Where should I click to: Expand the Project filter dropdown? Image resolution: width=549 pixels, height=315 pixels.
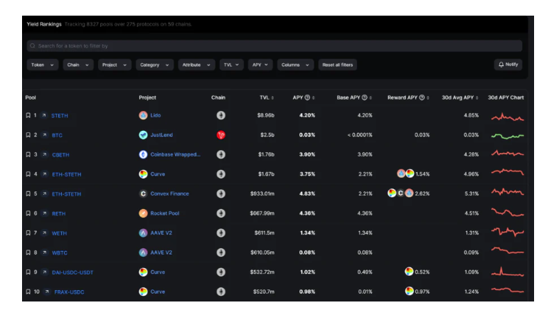[x=114, y=65]
